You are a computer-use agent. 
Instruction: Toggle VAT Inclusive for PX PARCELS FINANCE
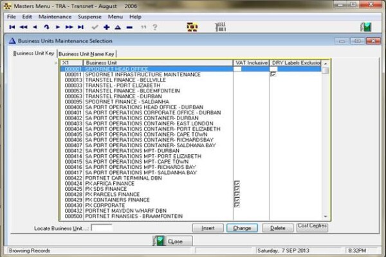[x=237, y=194]
